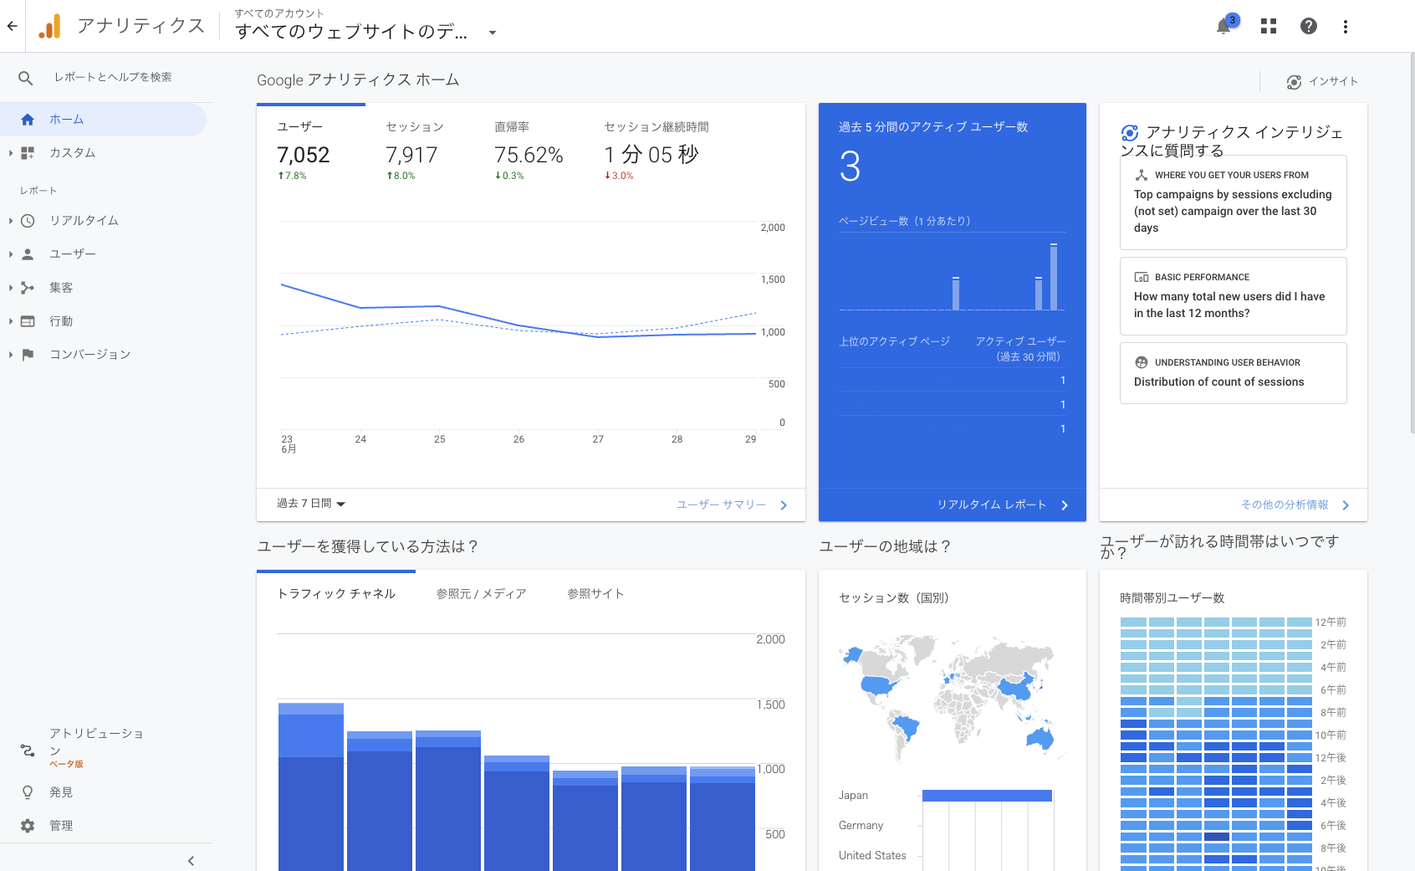Click the Acquisition branching icon
1415x871 pixels.
(x=28, y=288)
